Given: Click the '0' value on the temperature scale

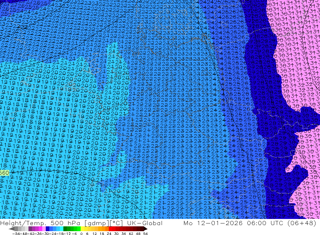Looking at the screenshot, I should pos(81,234).
